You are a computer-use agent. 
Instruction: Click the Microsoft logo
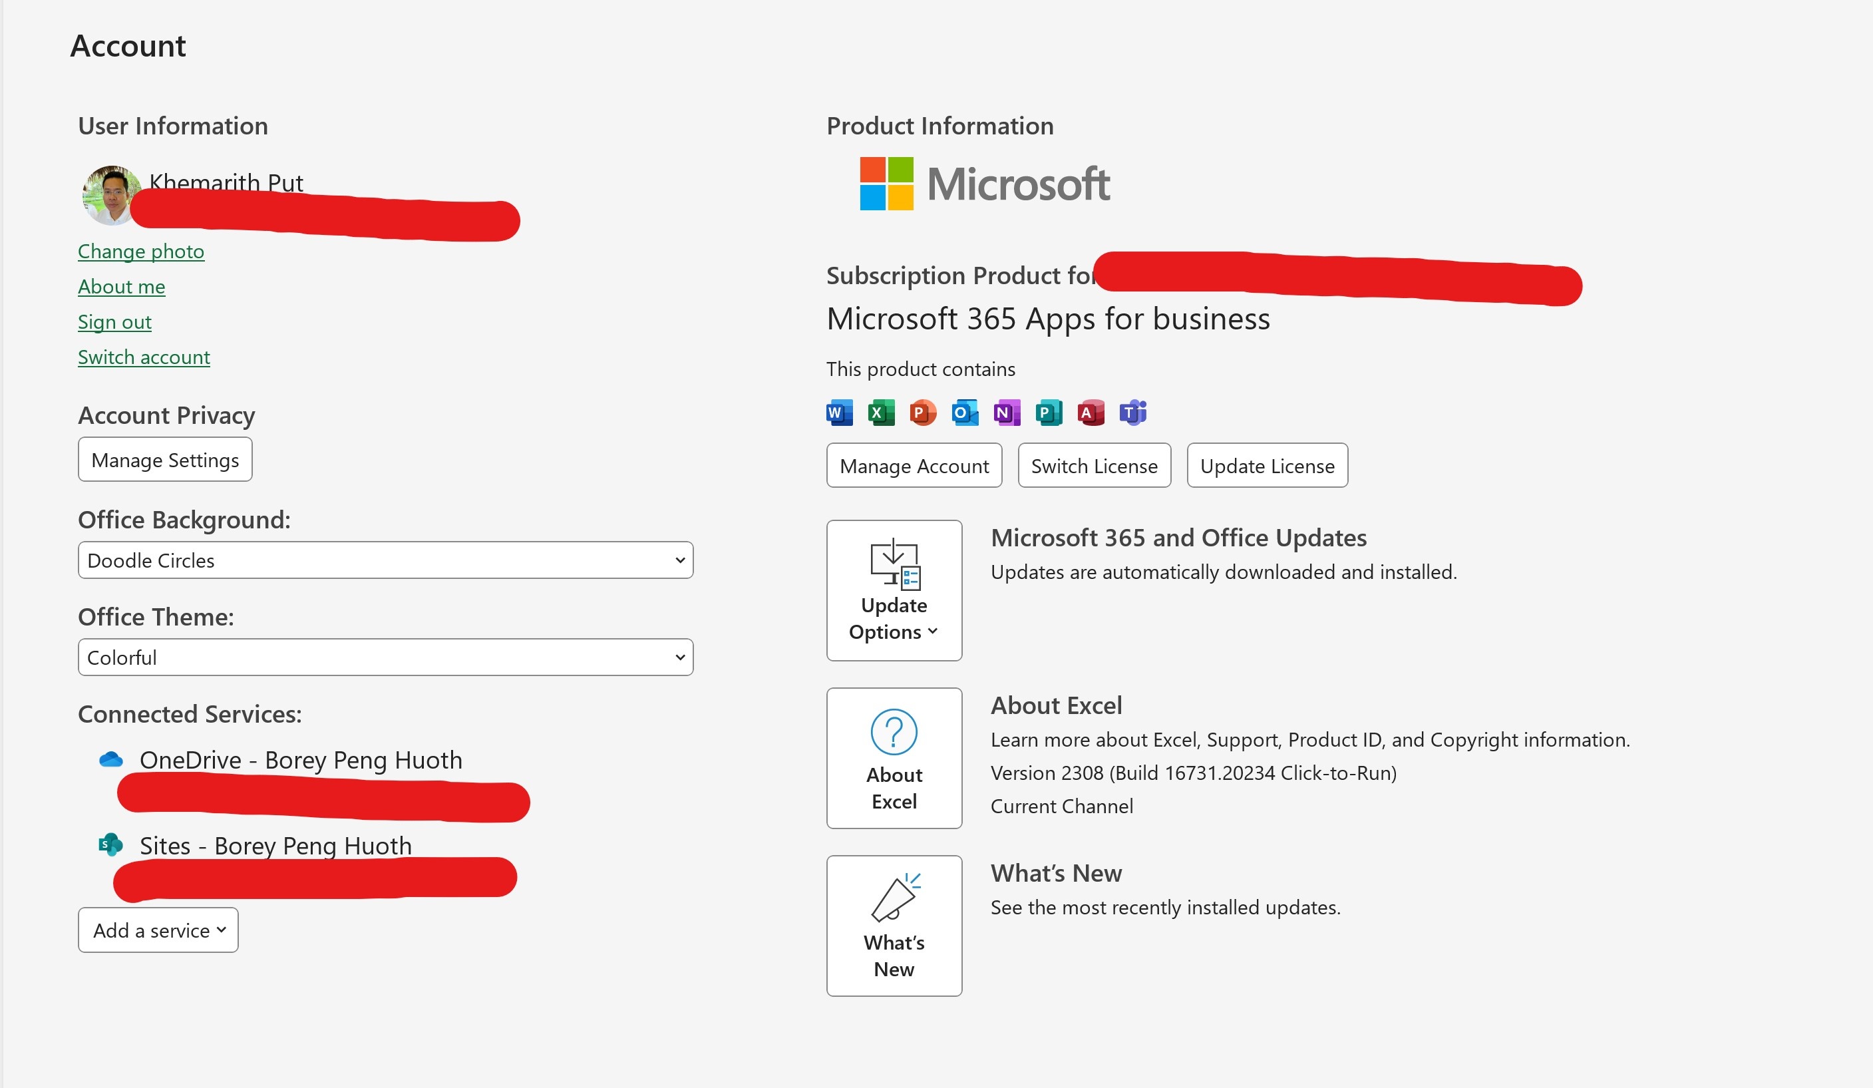click(x=985, y=184)
